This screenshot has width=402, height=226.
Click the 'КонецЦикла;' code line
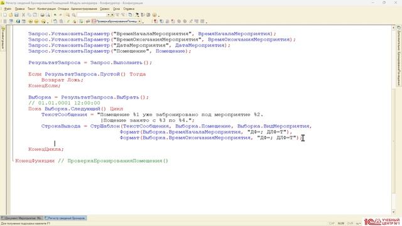(x=46, y=149)
